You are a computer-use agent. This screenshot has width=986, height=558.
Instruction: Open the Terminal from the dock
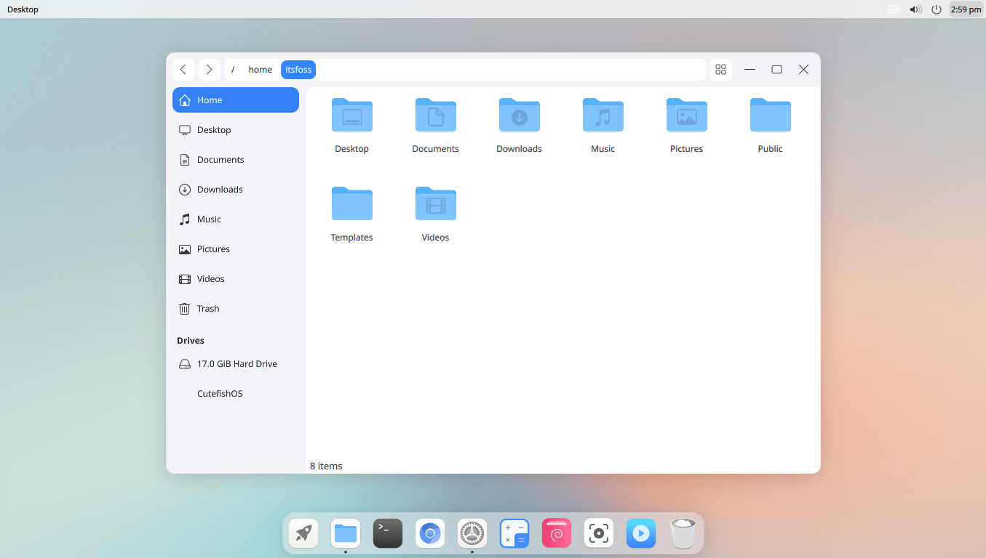click(388, 533)
